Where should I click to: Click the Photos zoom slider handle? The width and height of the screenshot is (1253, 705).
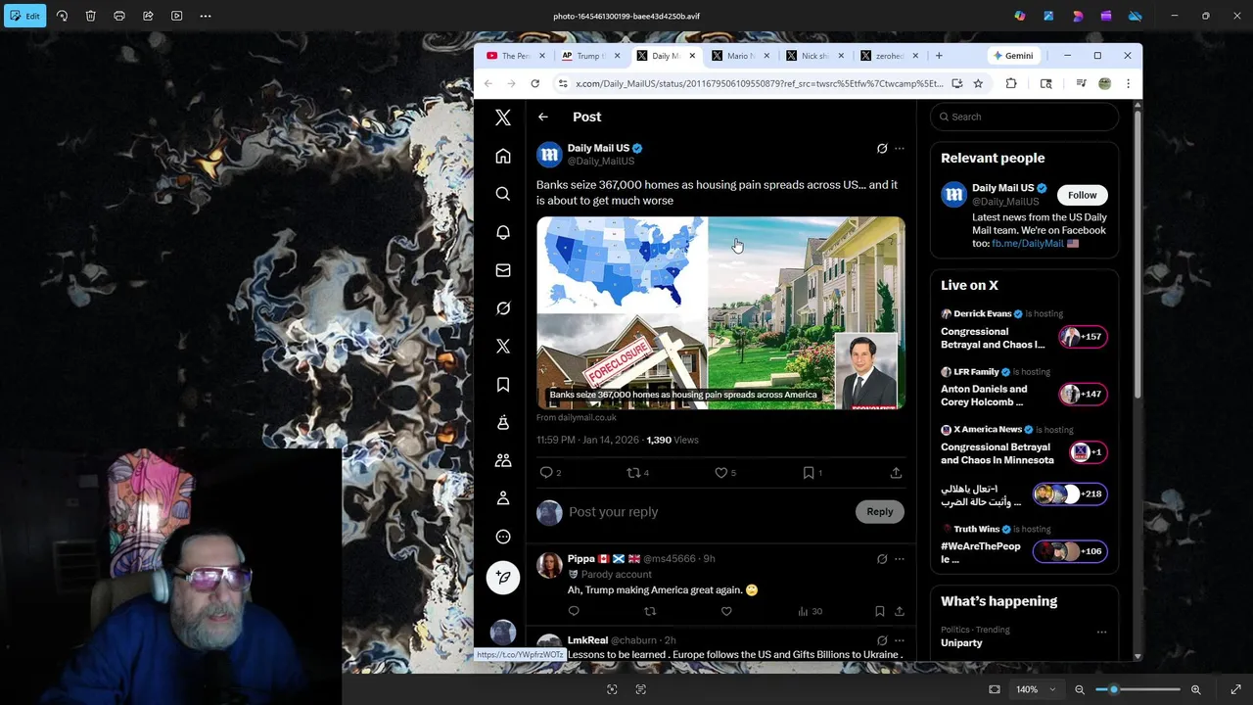(1113, 689)
